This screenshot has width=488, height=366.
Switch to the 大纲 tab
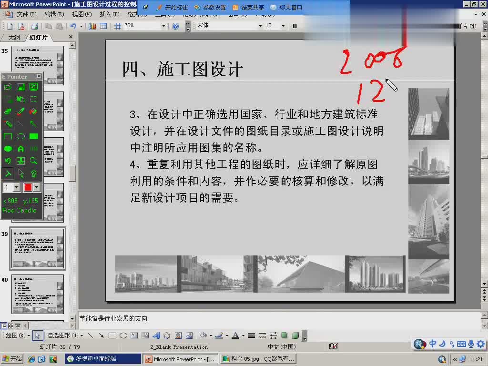[14, 38]
